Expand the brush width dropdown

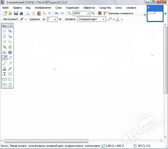pyautogui.click(x=55, y=19)
